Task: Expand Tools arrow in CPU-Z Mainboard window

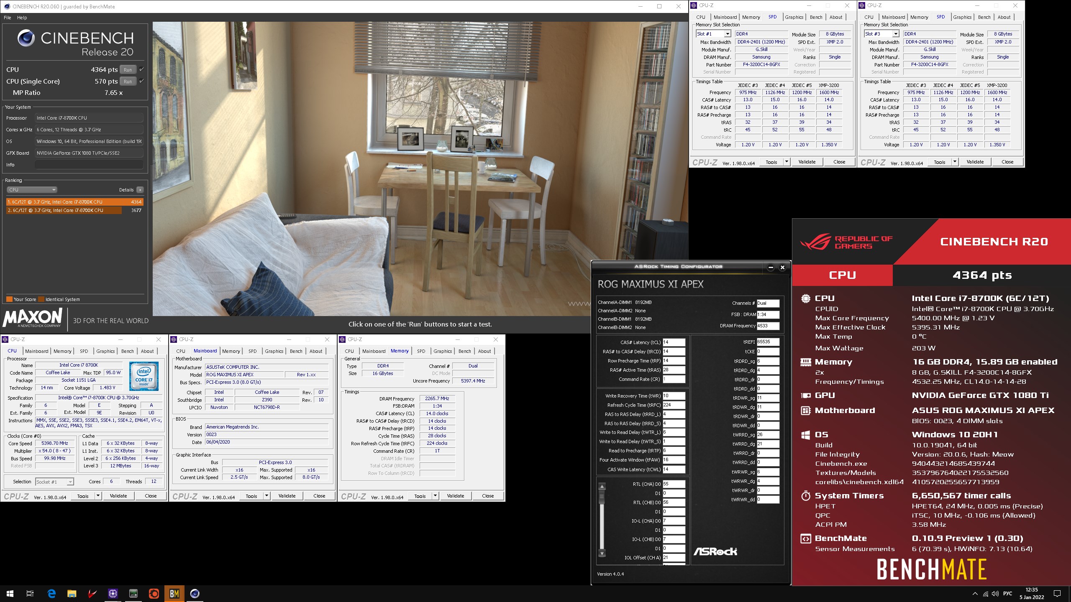Action: click(266, 496)
